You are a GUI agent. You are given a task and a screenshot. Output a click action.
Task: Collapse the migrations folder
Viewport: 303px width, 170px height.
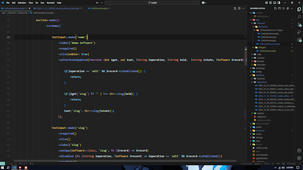252,82
